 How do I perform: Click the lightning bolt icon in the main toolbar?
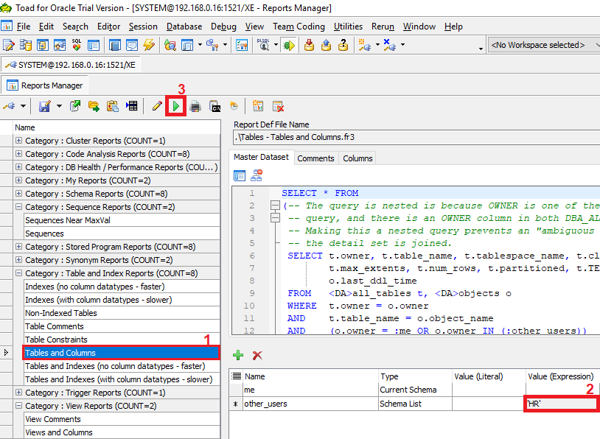coord(149,45)
